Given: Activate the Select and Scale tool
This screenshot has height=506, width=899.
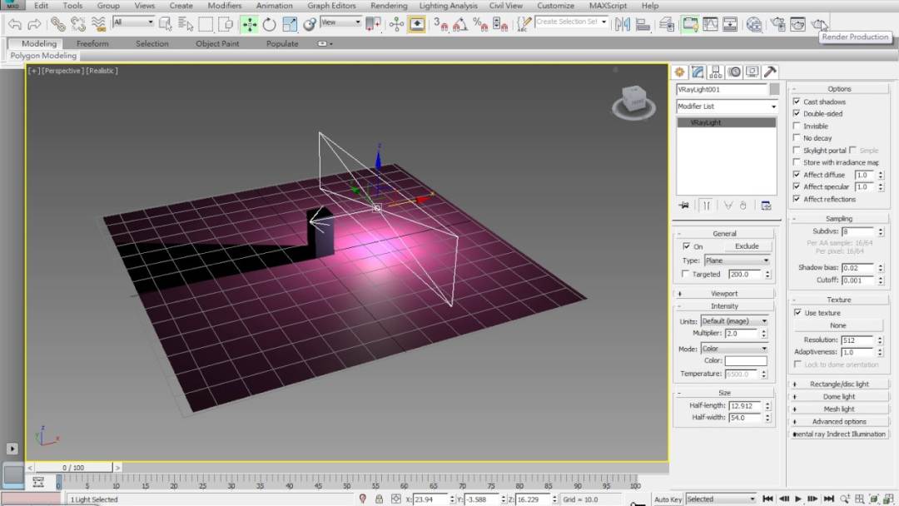Looking at the screenshot, I should tap(290, 24).
